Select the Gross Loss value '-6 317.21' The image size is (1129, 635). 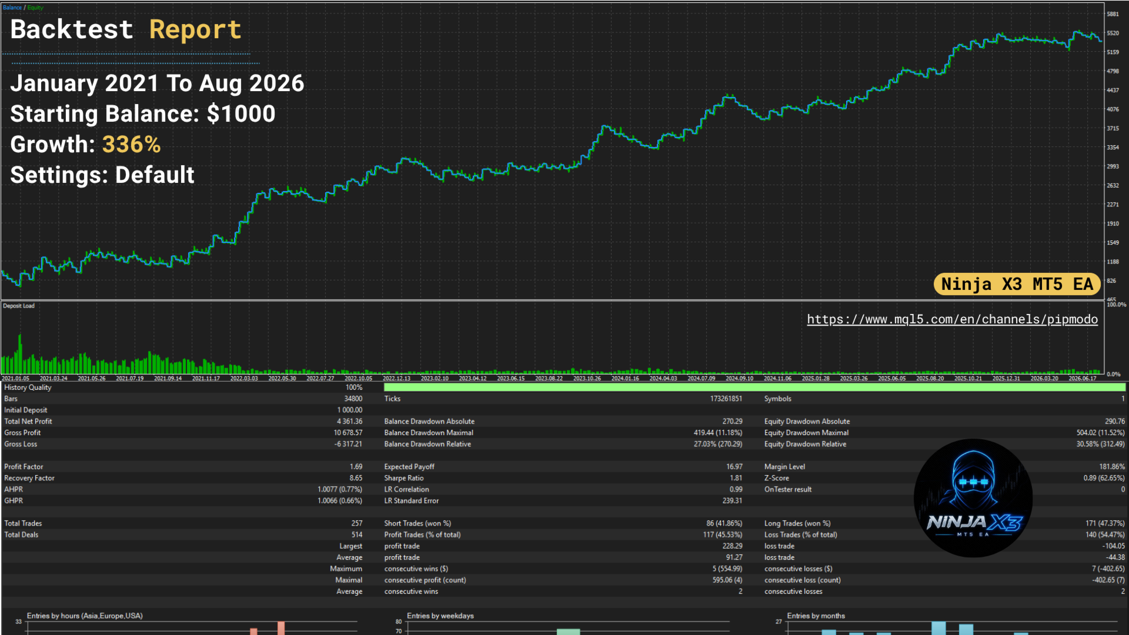[348, 444]
